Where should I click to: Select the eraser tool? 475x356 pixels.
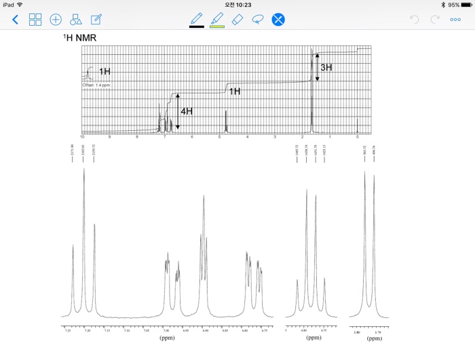tap(237, 19)
